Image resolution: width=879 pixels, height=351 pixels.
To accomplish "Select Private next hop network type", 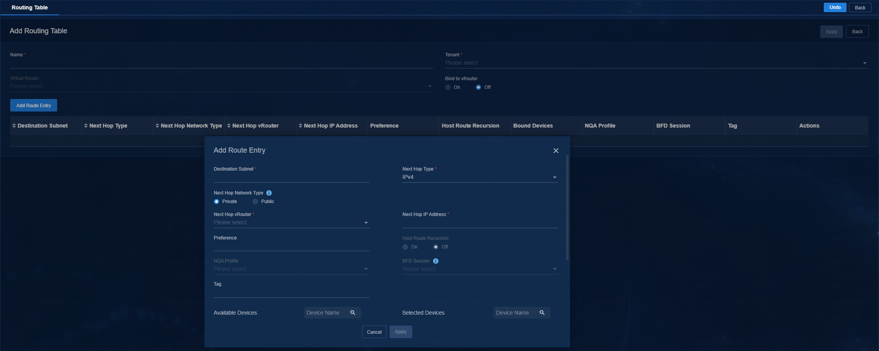I will coord(217,202).
